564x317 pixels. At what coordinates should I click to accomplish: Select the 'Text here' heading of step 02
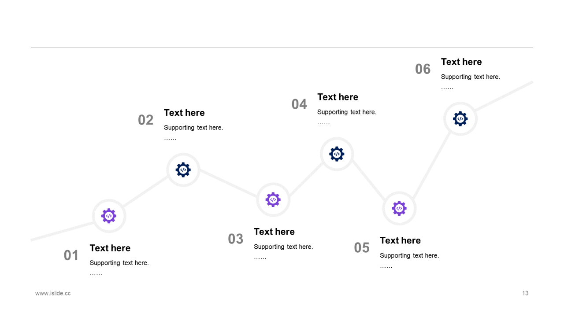184,113
